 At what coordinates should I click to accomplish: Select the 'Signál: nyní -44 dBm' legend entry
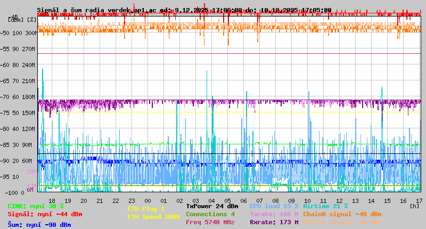(45, 214)
